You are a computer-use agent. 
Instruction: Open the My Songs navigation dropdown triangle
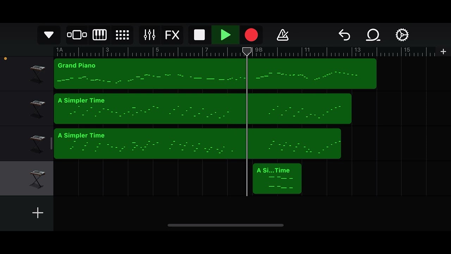49,35
